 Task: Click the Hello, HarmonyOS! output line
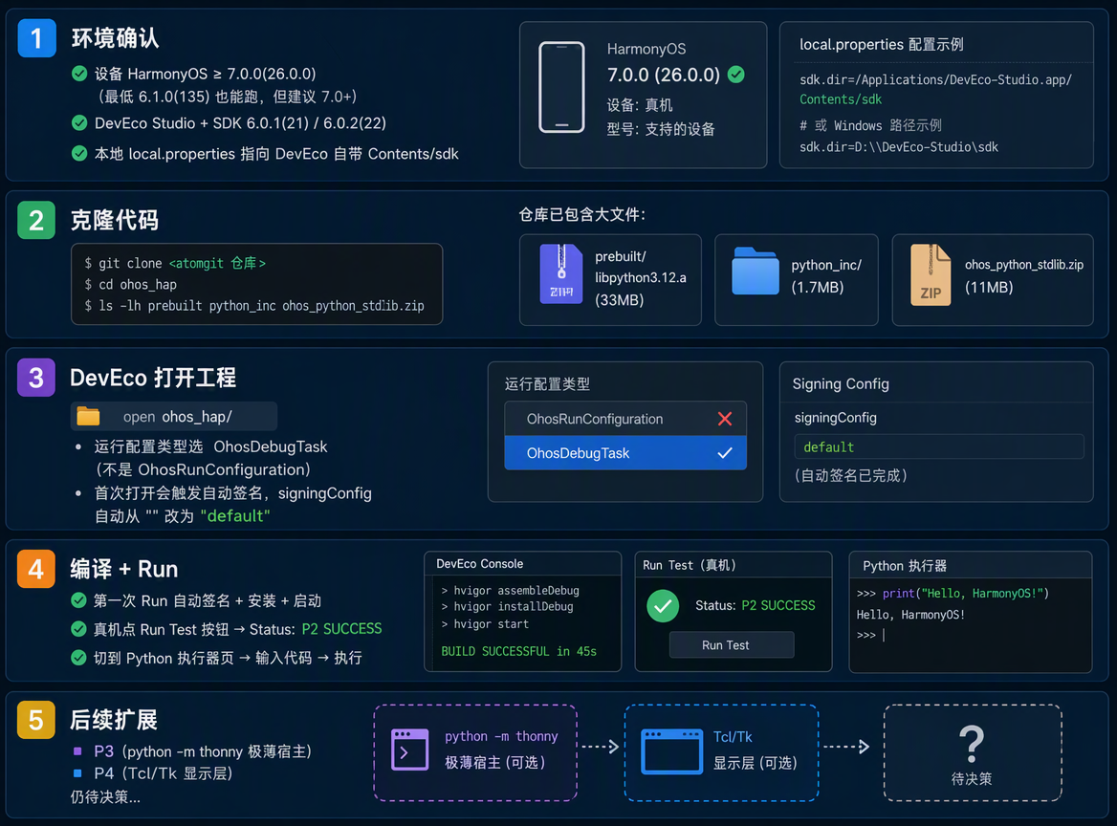(910, 615)
